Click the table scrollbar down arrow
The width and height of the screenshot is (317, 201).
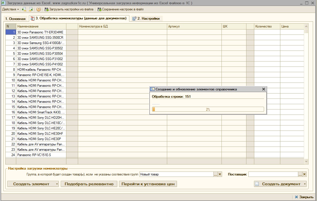pyautogui.click(x=306, y=161)
